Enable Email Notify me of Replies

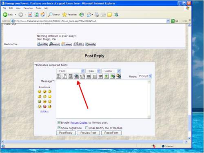click(x=86, y=128)
